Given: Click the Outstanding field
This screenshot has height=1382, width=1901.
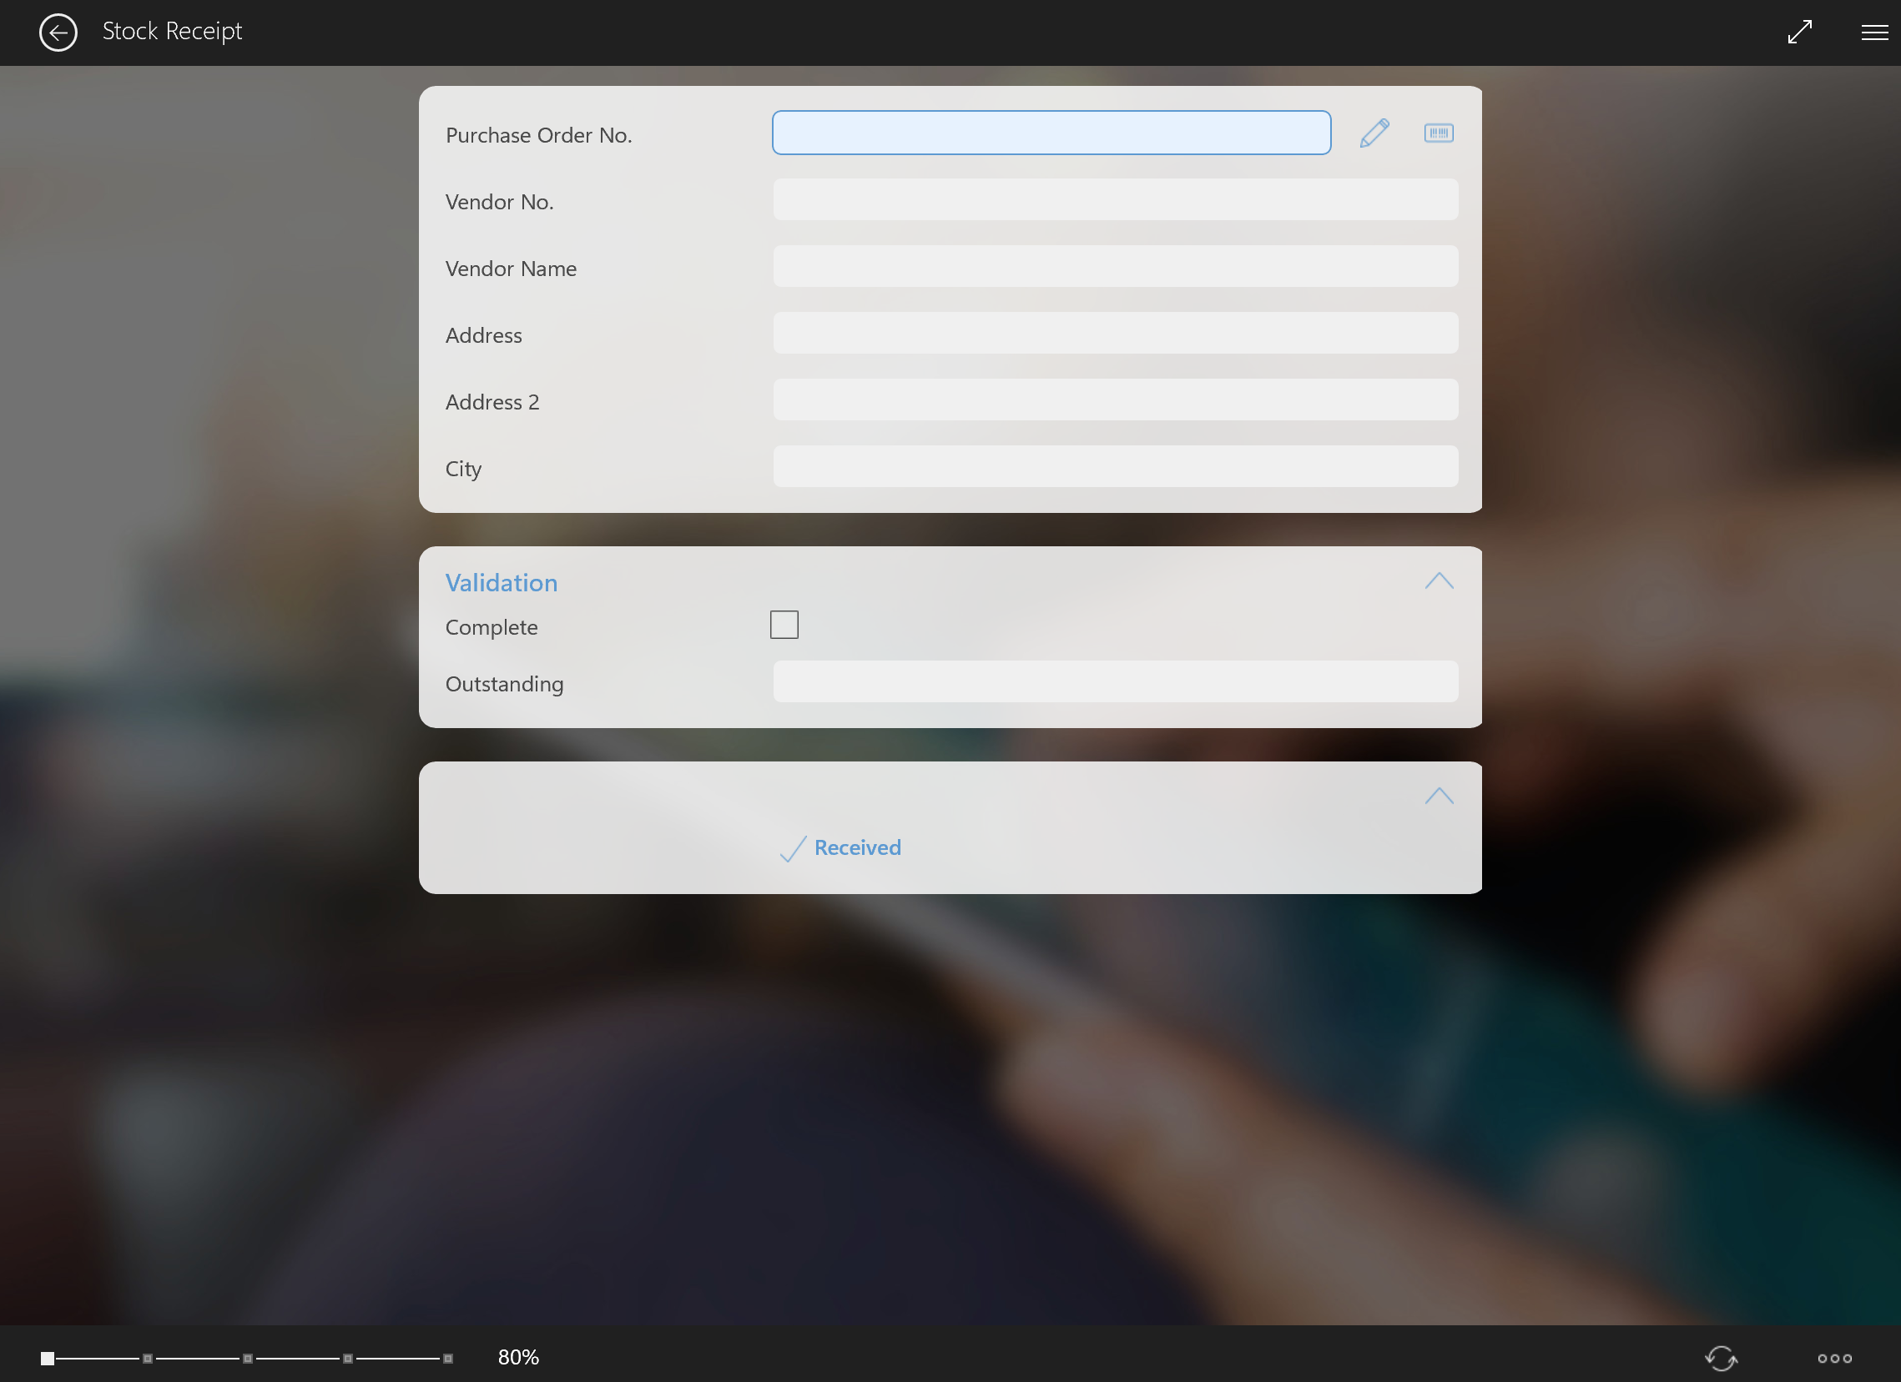Looking at the screenshot, I should [x=1115, y=681].
